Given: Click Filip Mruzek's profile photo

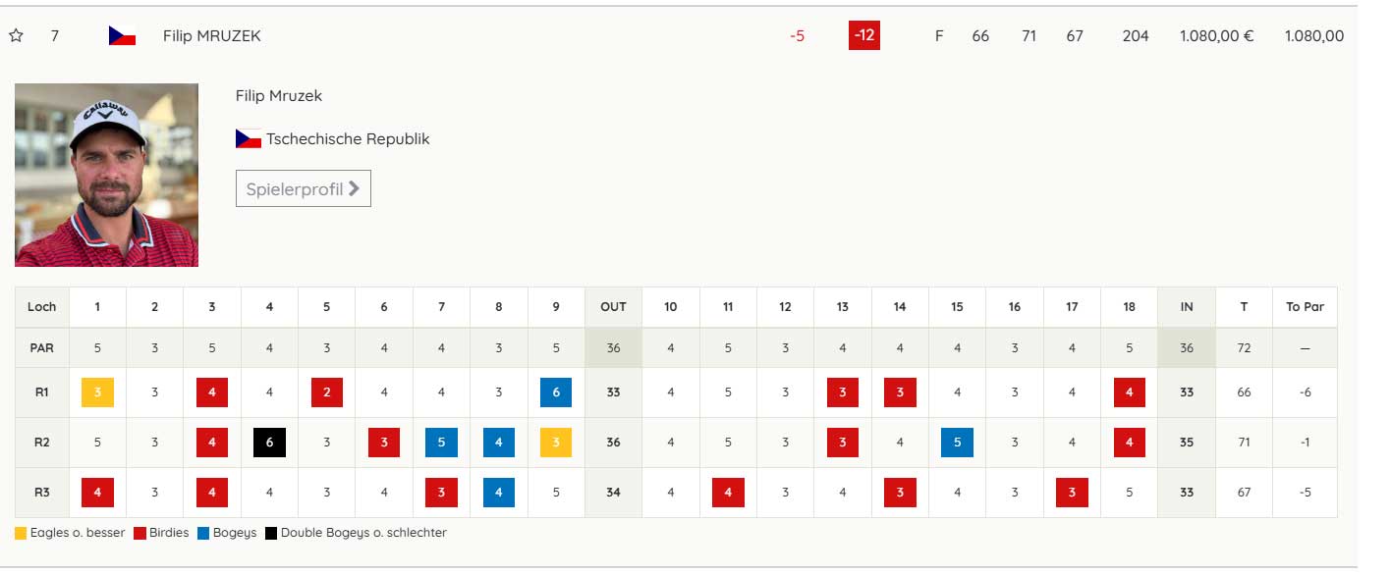Looking at the screenshot, I should pyautogui.click(x=106, y=175).
